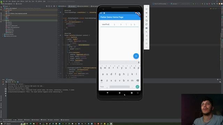The image size is (223, 125).
Task: Tap the microphone icon above the keyboard
Action: point(139,62)
